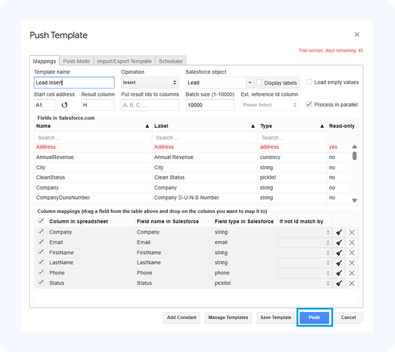Click the X icon in the LastName row
This screenshot has width=395, height=352.
[x=352, y=263]
